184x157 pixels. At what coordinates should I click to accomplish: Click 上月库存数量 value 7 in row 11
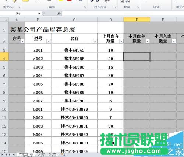point(110,116)
